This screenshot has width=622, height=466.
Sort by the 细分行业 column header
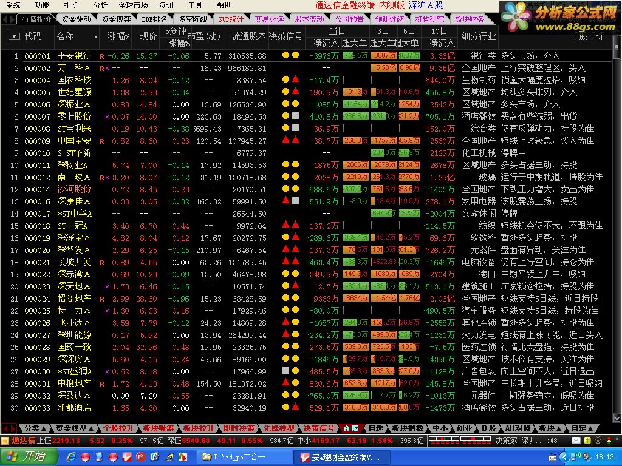tap(479, 36)
